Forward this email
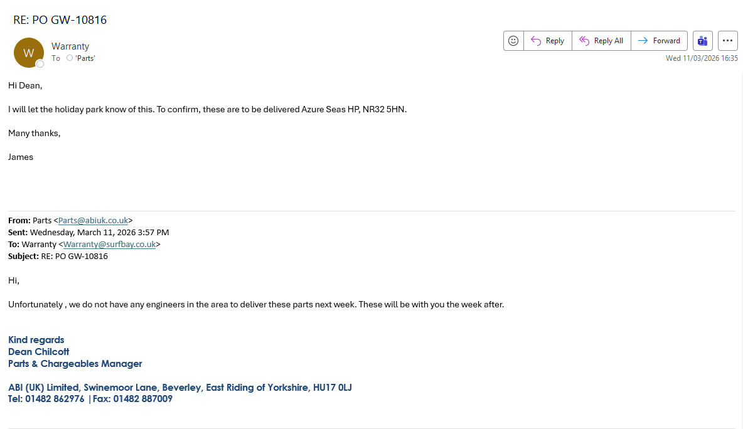 (x=659, y=41)
